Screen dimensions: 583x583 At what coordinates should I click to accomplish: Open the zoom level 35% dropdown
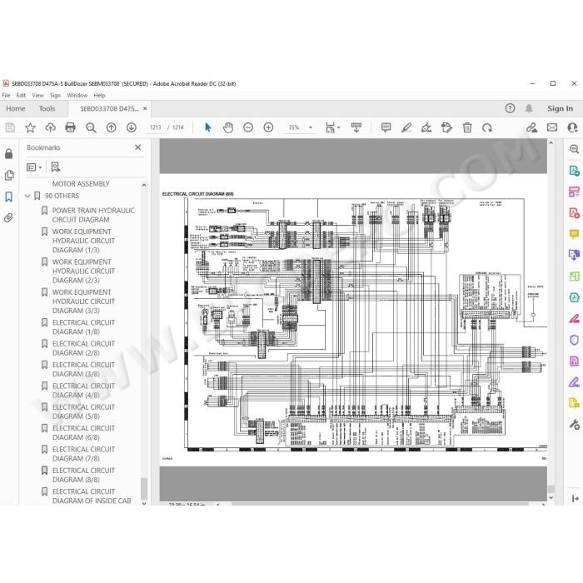tap(310, 127)
